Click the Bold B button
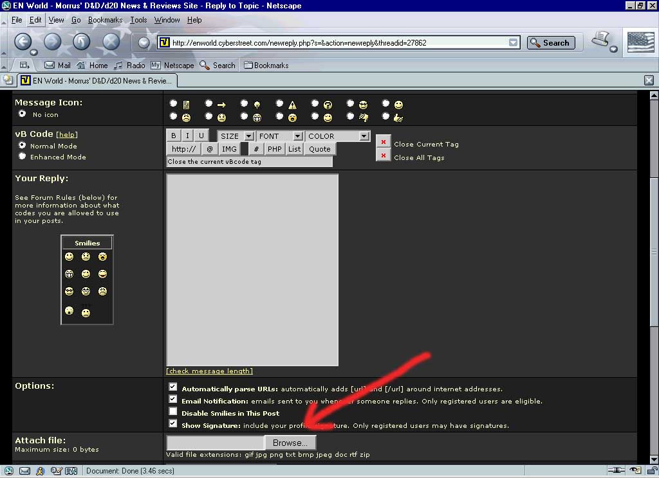 [x=174, y=136]
